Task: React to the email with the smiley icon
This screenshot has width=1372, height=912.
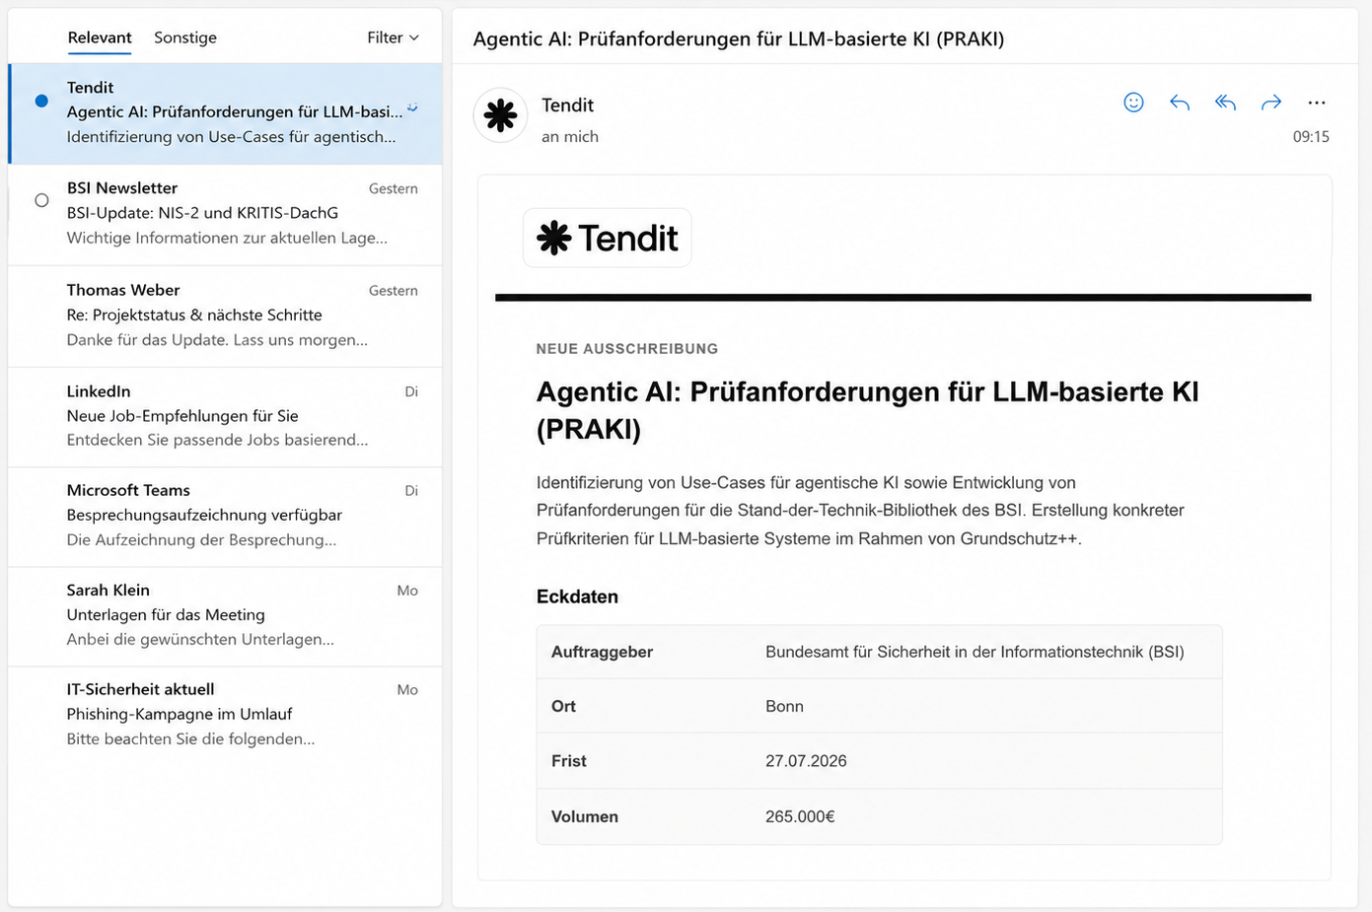Action: 1133,103
